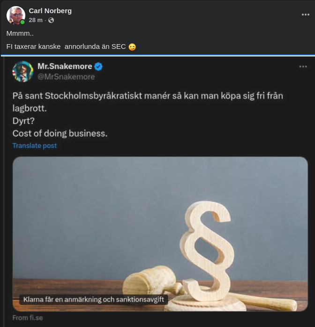Click the public audience globe icon
The width and height of the screenshot is (315, 327).
click(51, 20)
